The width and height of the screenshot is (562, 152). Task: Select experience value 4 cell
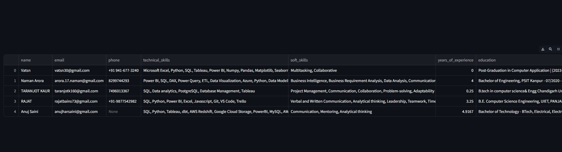(x=456, y=81)
